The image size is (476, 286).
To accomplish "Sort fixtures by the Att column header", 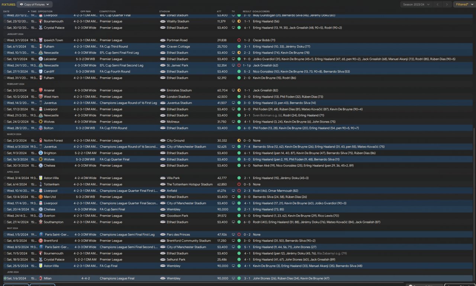I will (x=219, y=12).
